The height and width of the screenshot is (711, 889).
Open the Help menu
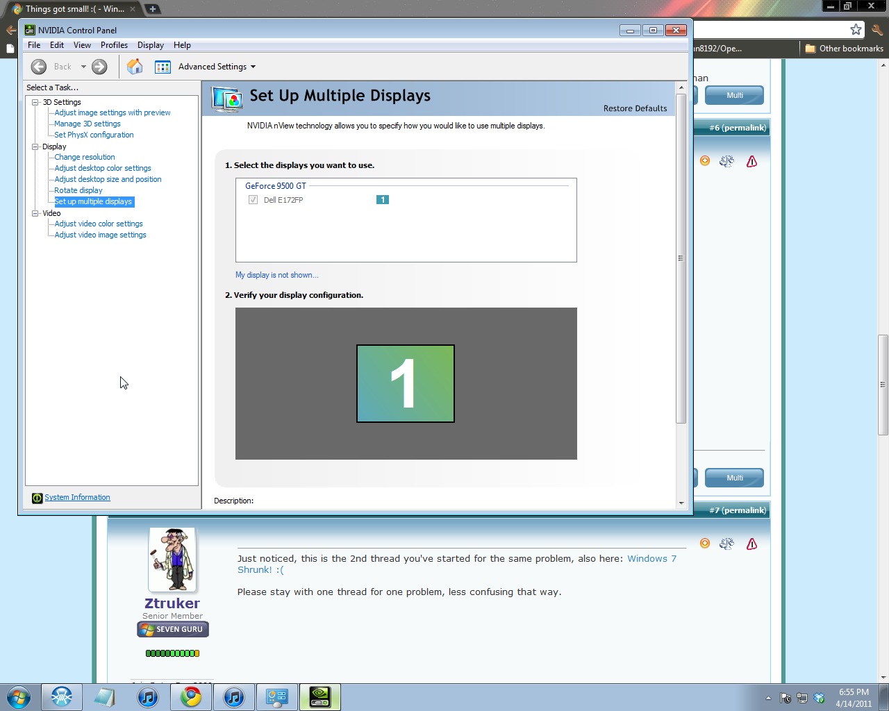coord(182,45)
